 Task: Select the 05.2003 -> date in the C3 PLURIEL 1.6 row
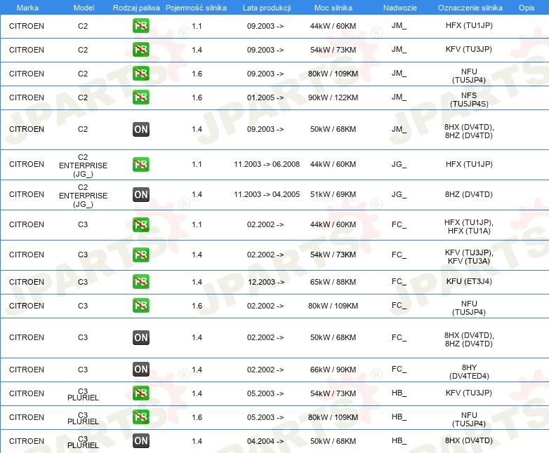pos(265,417)
